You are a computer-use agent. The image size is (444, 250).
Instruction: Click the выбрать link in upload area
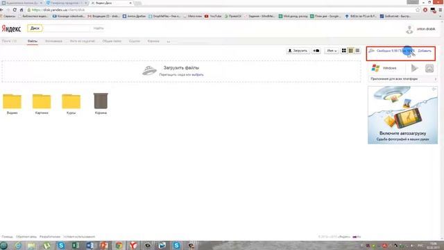(x=198, y=75)
